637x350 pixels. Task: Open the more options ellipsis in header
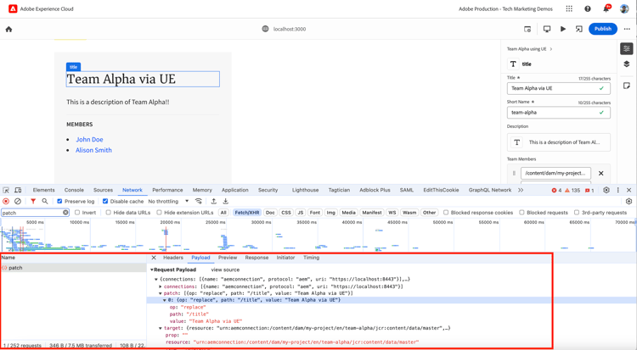point(627,29)
